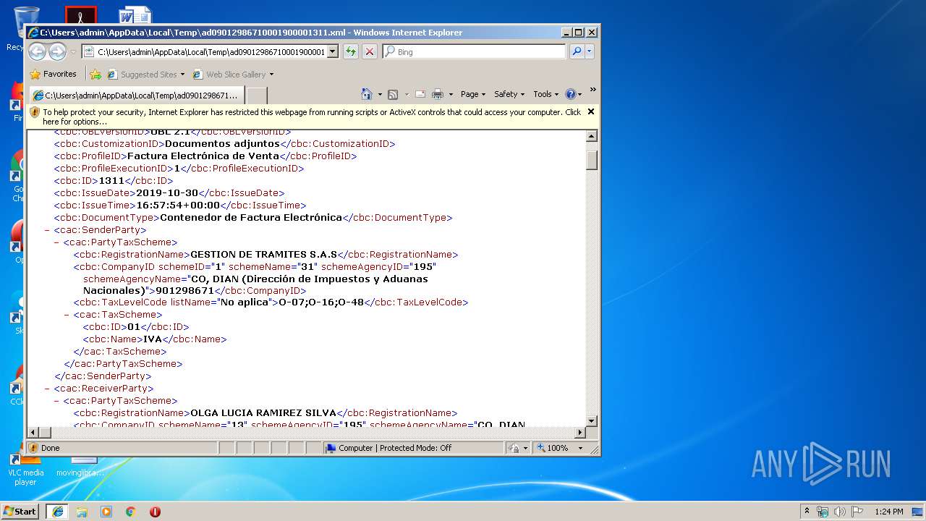
Task: Click the Home icon in command bar
Action: (x=366, y=94)
